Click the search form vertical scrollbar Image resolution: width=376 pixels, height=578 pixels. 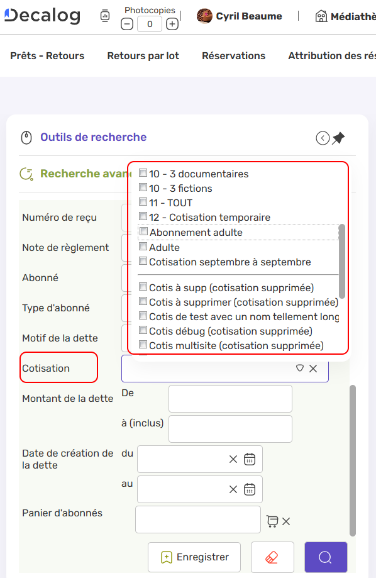tap(353, 461)
